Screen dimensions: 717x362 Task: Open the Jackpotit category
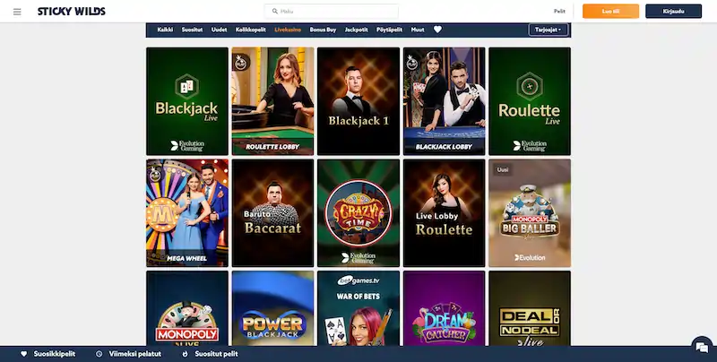pyautogui.click(x=356, y=30)
